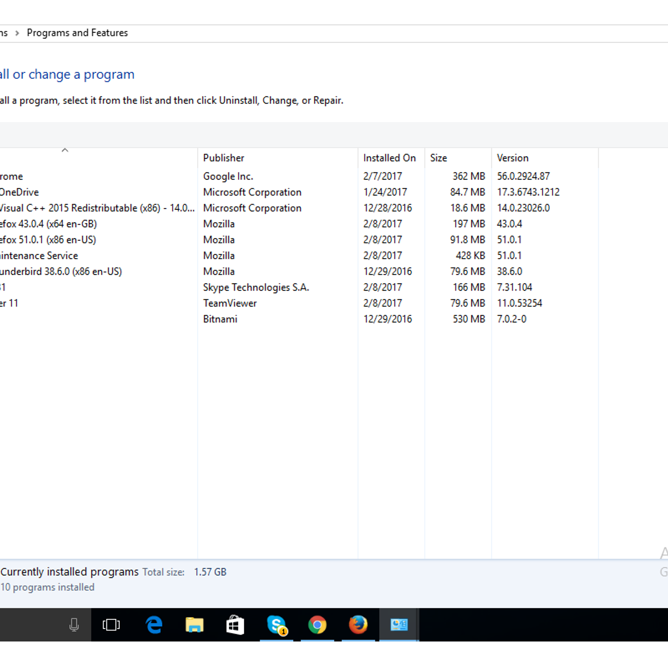This screenshot has width=668, height=668.
Task: Click the 530 MB size cell
Action: click(469, 319)
